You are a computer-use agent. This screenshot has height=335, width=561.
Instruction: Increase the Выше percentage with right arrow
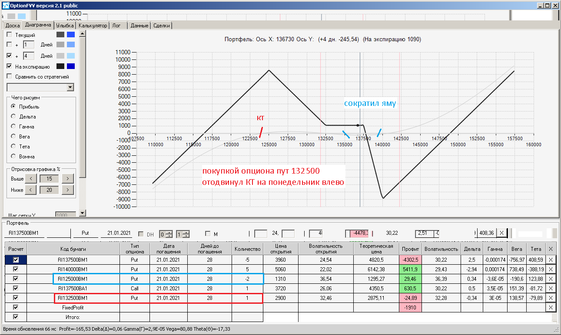click(x=68, y=178)
